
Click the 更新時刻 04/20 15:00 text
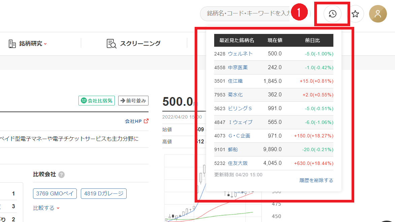[238, 175]
